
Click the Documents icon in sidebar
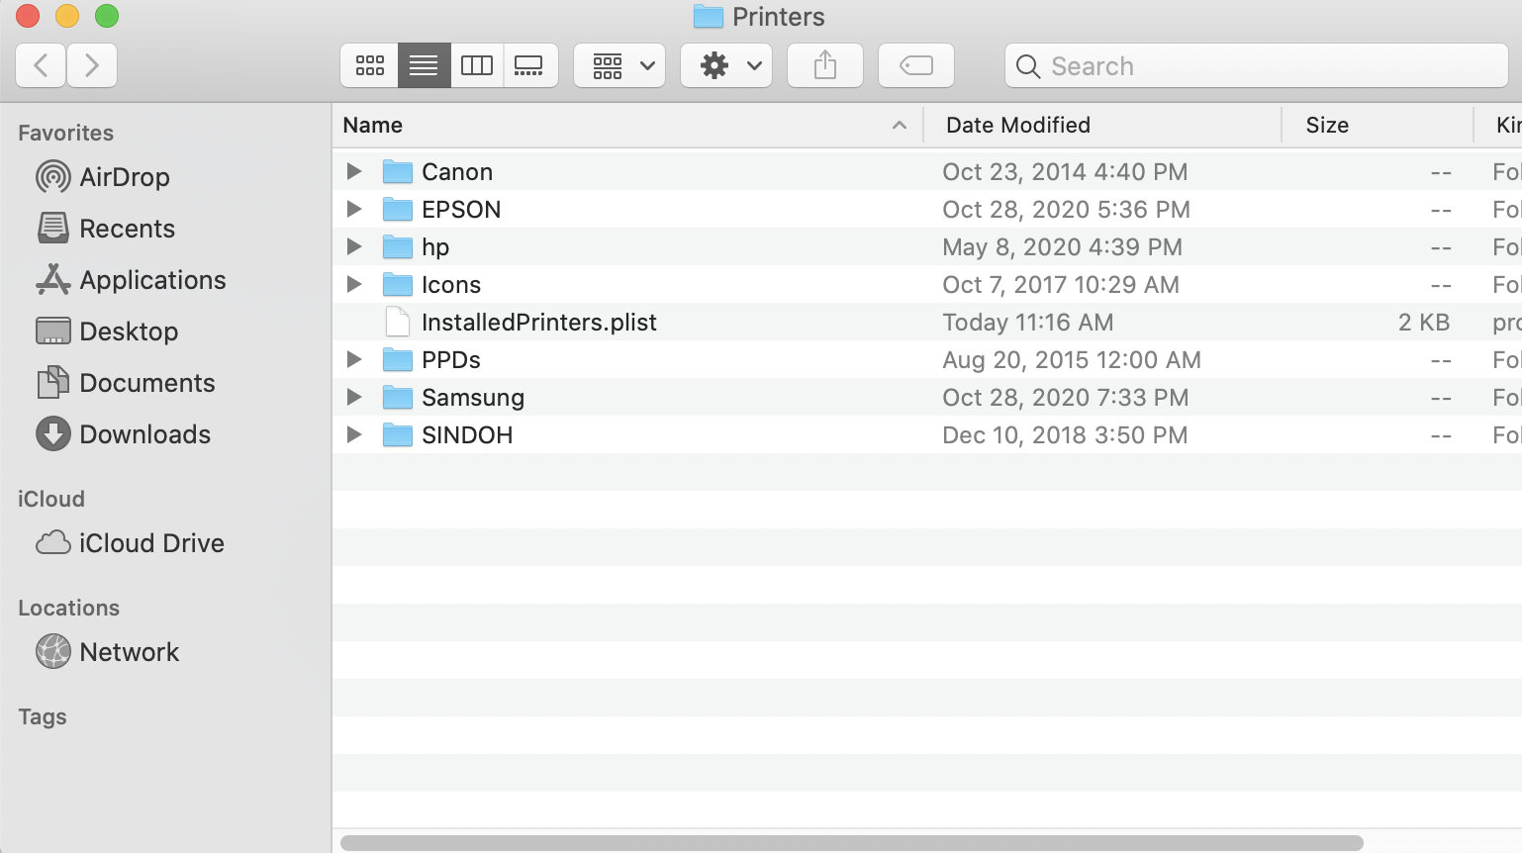point(53,383)
